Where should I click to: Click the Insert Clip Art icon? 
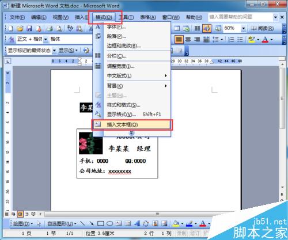(155, 223)
